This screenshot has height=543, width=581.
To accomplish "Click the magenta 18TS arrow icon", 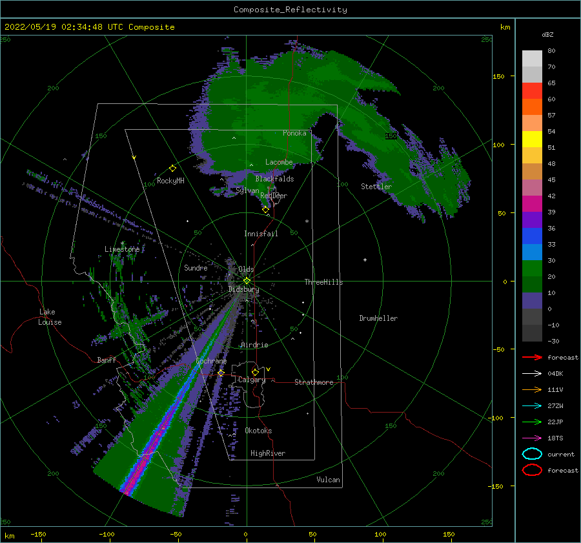I will (x=532, y=438).
